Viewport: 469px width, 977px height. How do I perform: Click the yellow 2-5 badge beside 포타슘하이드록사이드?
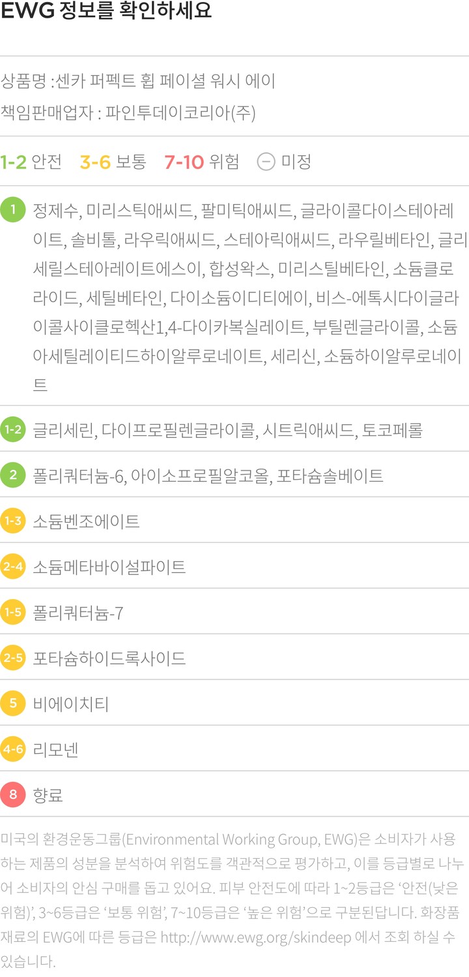[x=13, y=658]
